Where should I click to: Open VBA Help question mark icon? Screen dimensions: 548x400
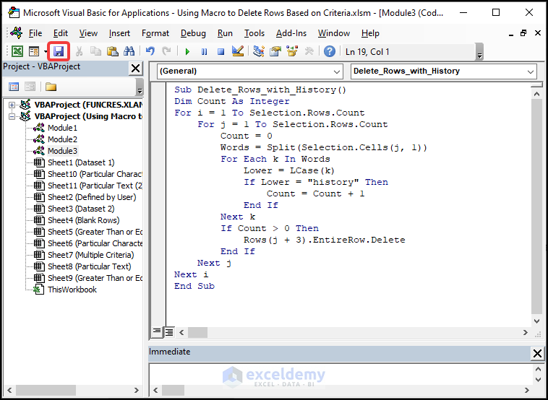330,52
